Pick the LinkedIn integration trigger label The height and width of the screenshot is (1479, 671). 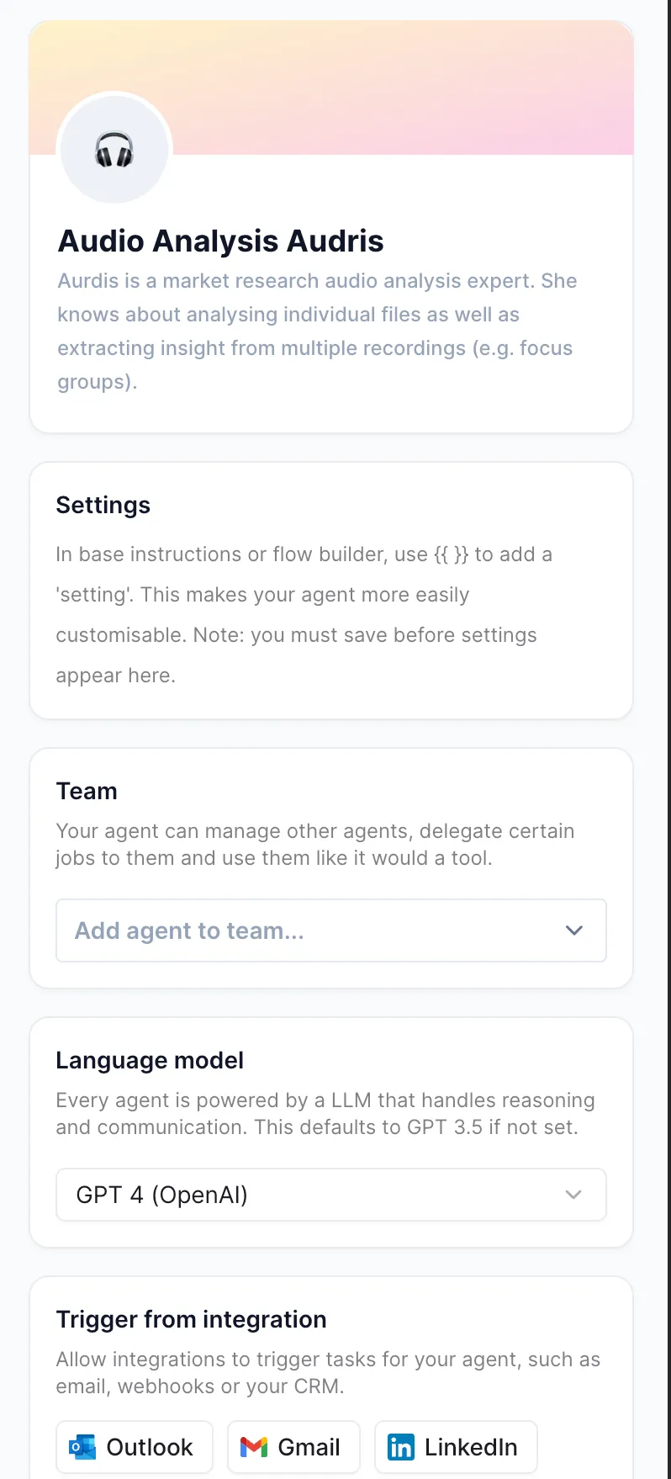click(x=471, y=1447)
